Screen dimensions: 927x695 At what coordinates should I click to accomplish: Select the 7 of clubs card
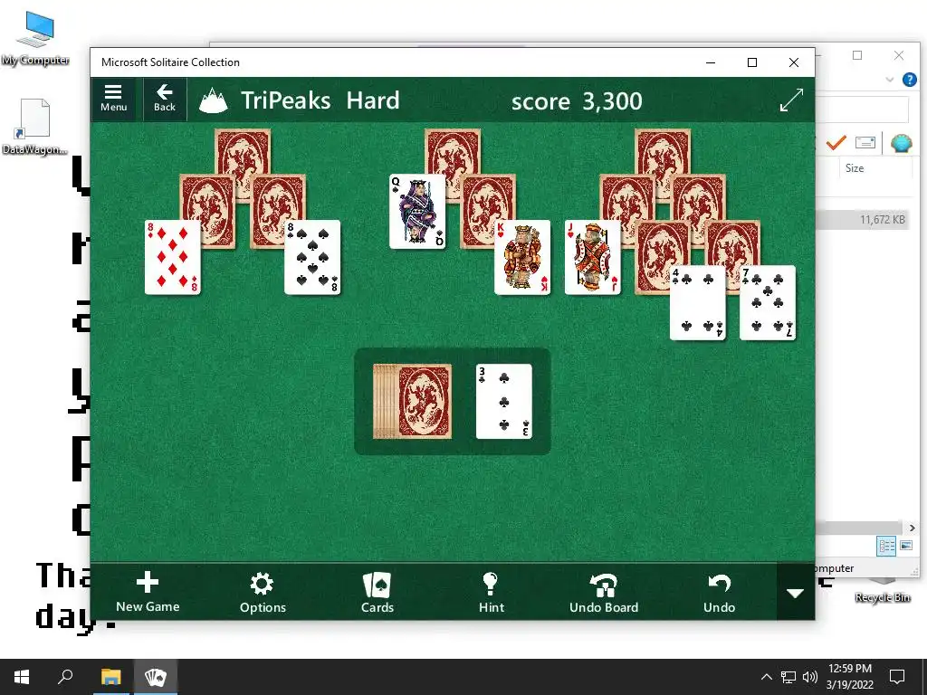click(x=768, y=302)
